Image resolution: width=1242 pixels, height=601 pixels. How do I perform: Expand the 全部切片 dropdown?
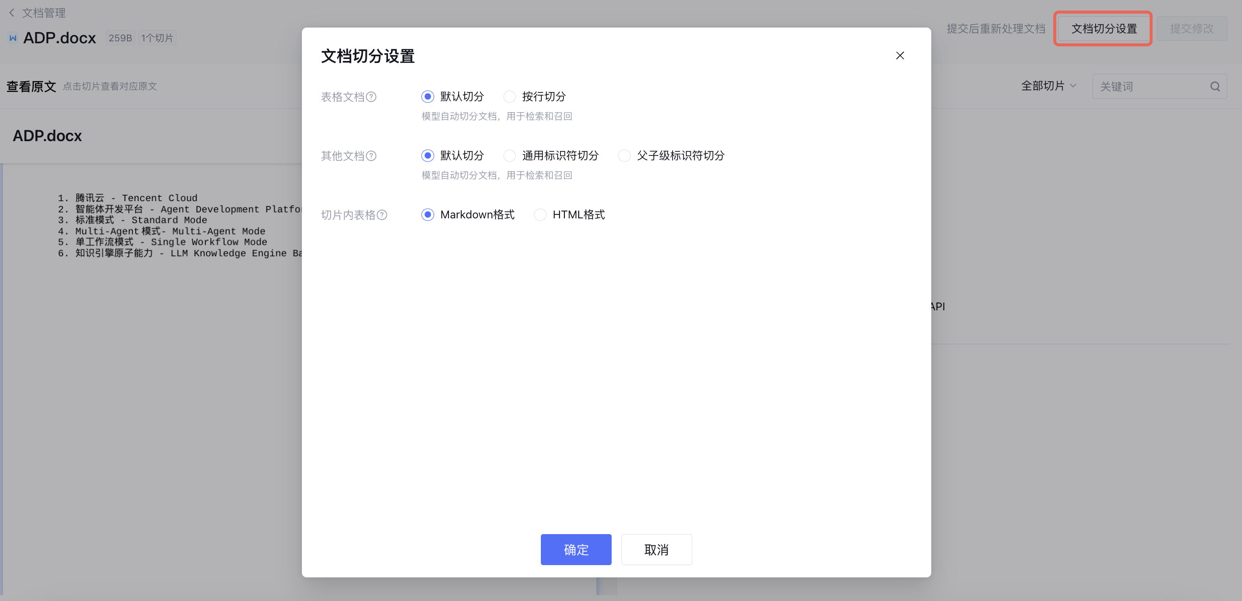[1048, 86]
